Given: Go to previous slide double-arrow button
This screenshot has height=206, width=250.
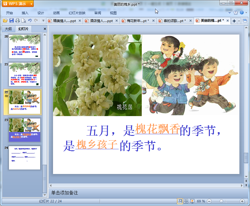Looking at the screenshot, I should pyautogui.click(x=246, y=181).
